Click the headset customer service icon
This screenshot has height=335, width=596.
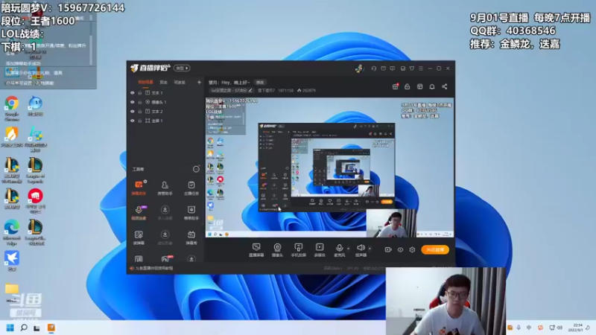(374, 68)
